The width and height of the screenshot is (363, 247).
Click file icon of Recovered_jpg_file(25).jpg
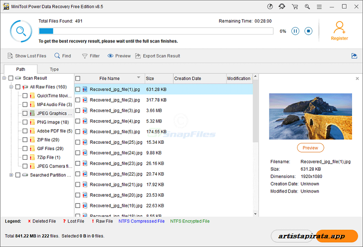pos(85,142)
